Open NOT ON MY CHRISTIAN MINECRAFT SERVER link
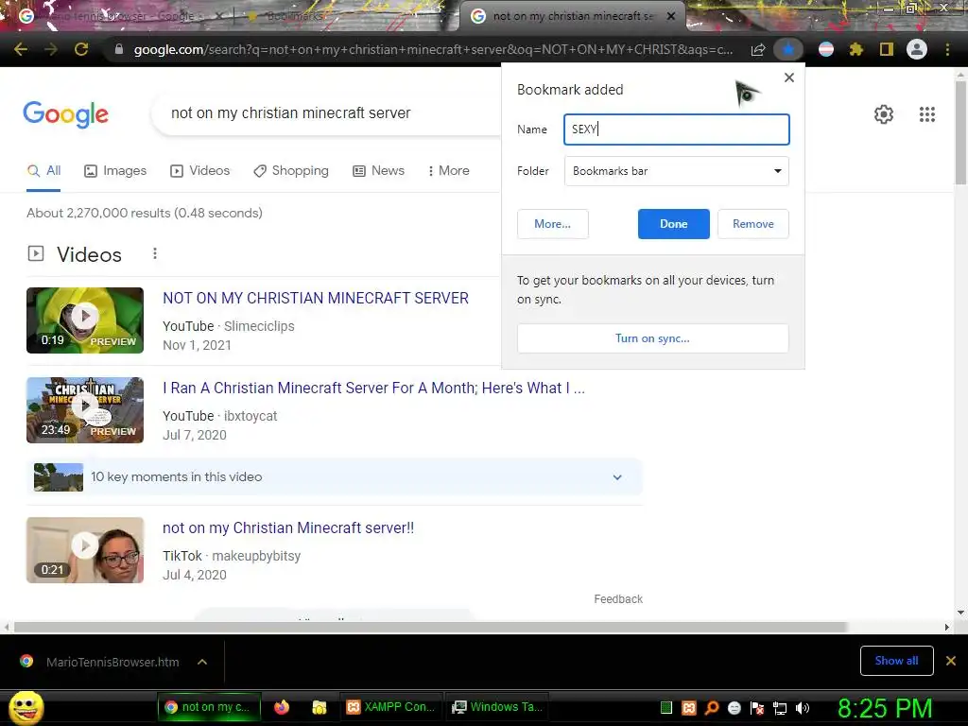Image resolution: width=968 pixels, height=726 pixels. tap(316, 298)
